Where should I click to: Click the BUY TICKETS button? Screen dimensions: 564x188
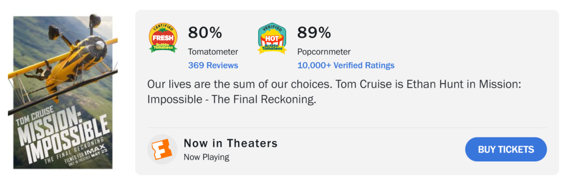[x=506, y=149]
